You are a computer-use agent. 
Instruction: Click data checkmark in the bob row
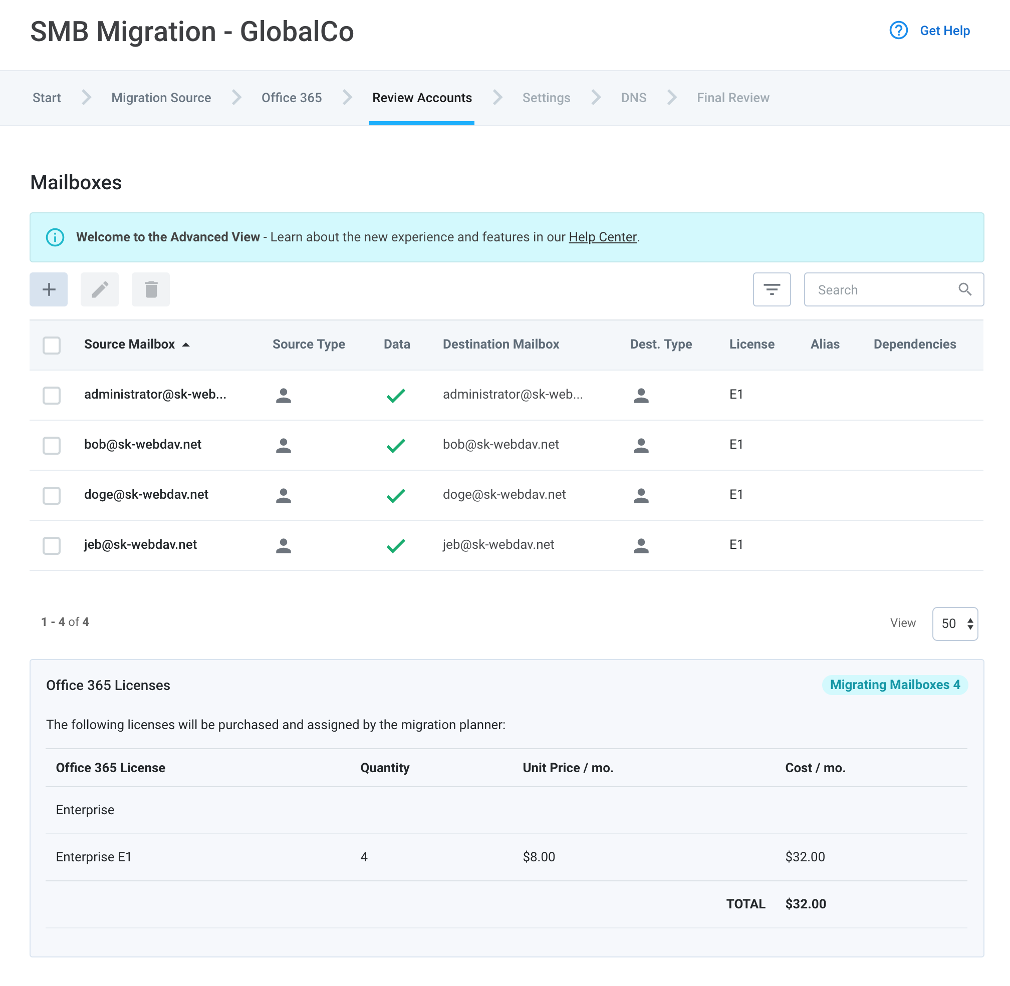coord(396,445)
